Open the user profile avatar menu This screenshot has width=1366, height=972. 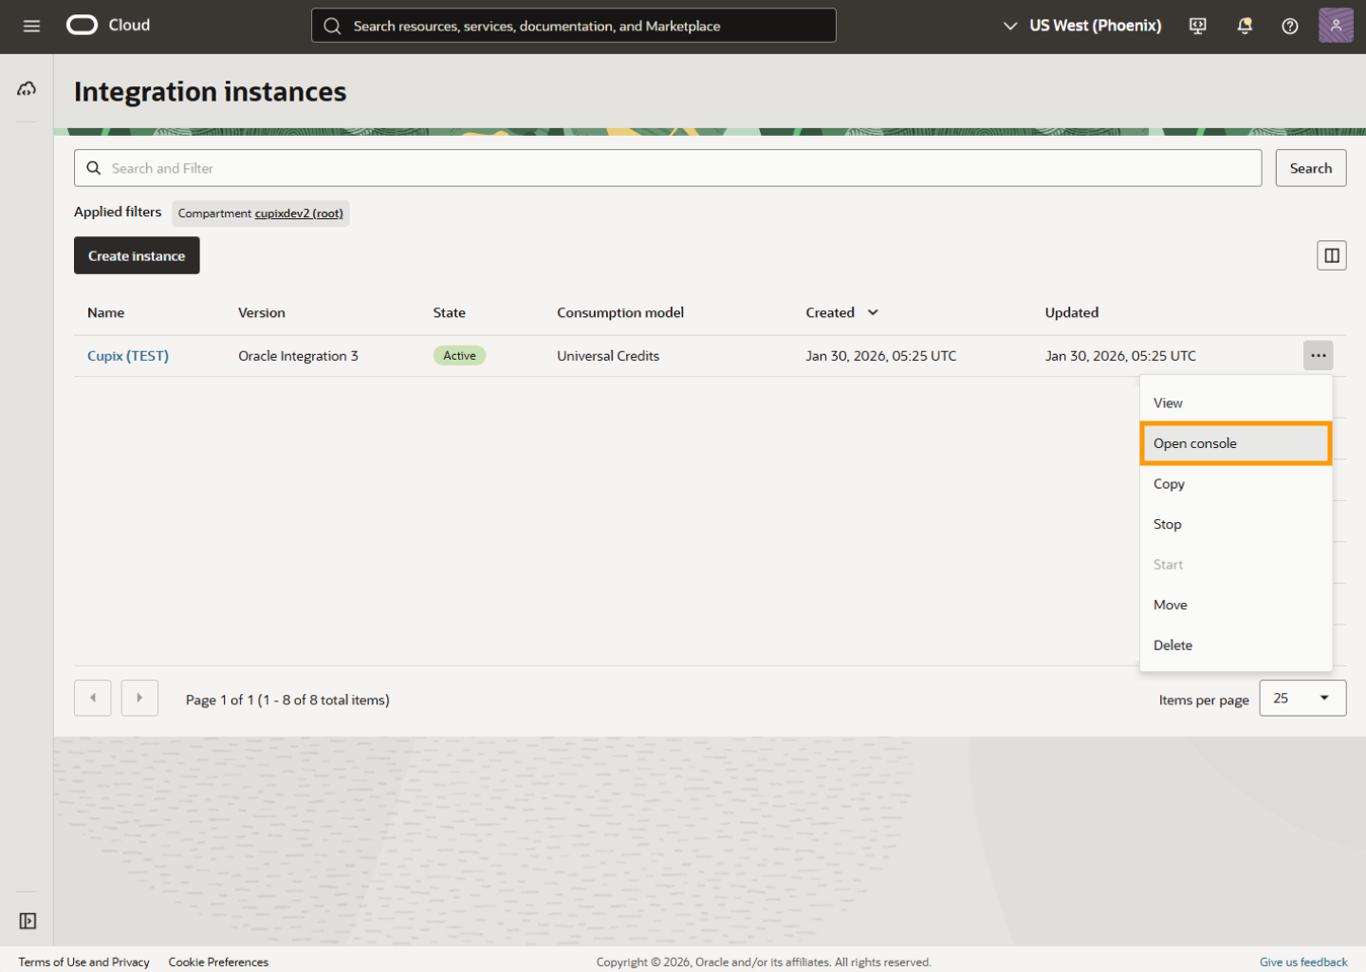[1336, 26]
